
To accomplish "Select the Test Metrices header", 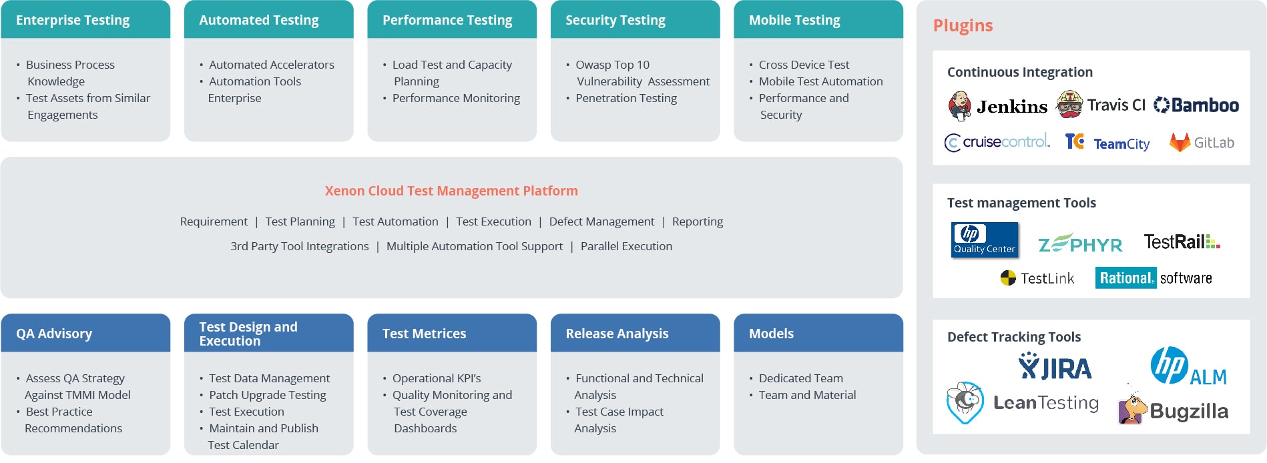I will tap(424, 334).
